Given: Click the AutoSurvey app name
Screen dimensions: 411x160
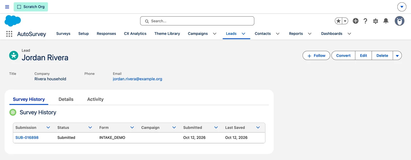Looking at the screenshot, I should (x=31, y=34).
